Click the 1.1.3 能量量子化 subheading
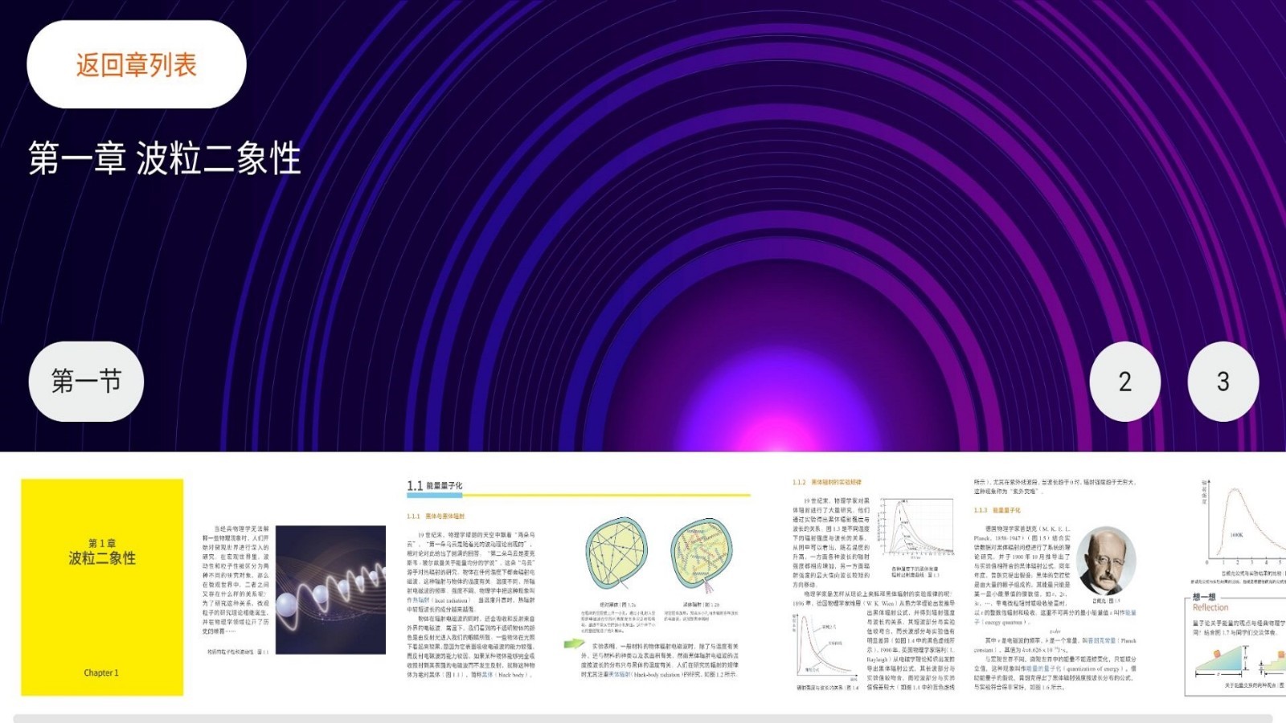The image size is (1286, 723). click(x=997, y=510)
